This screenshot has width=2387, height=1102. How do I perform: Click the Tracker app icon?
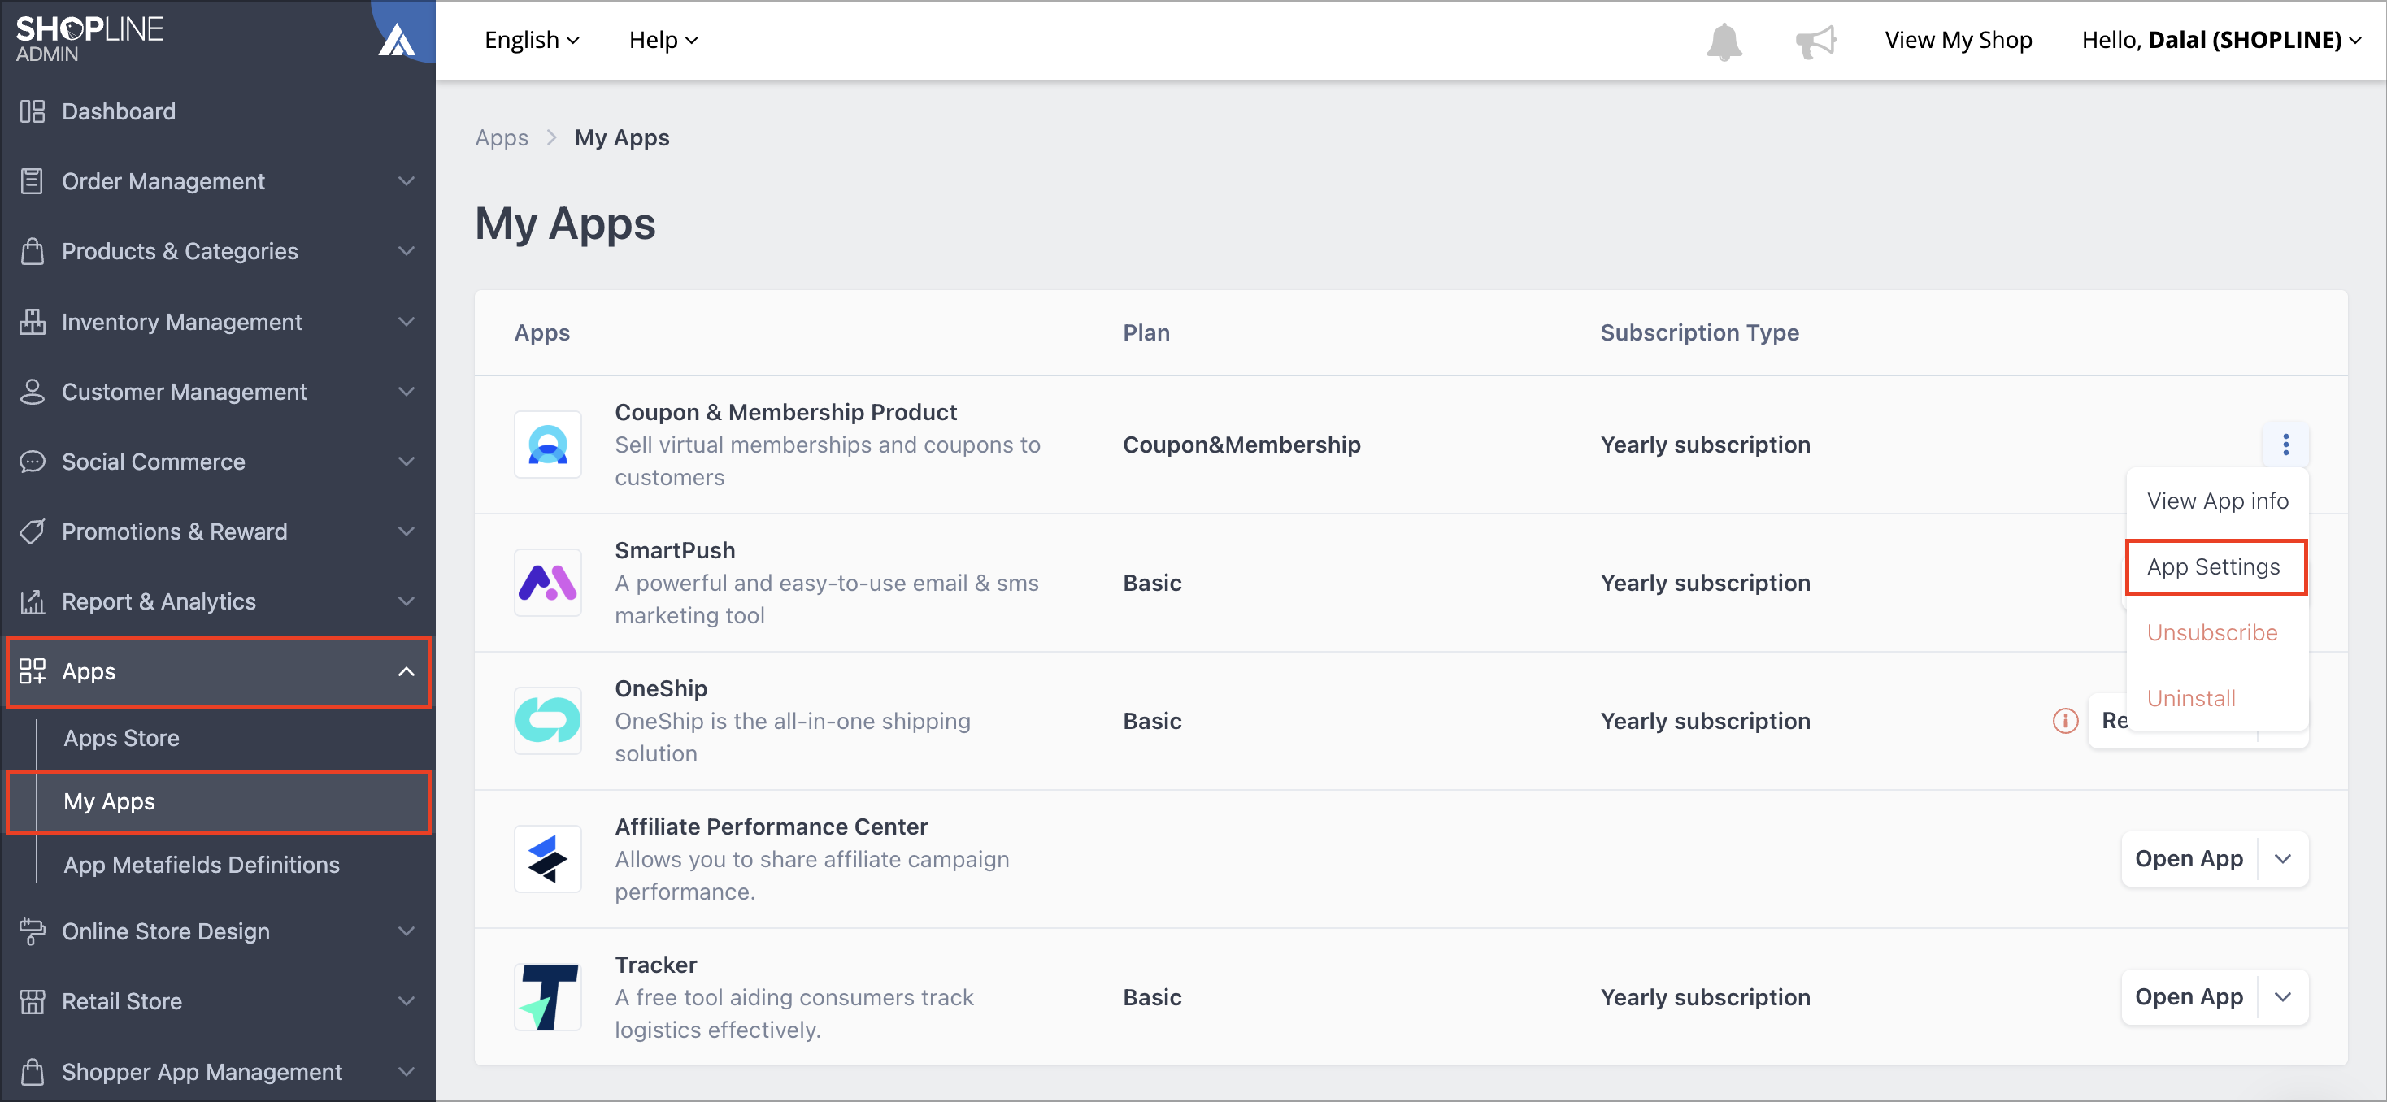tap(548, 996)
